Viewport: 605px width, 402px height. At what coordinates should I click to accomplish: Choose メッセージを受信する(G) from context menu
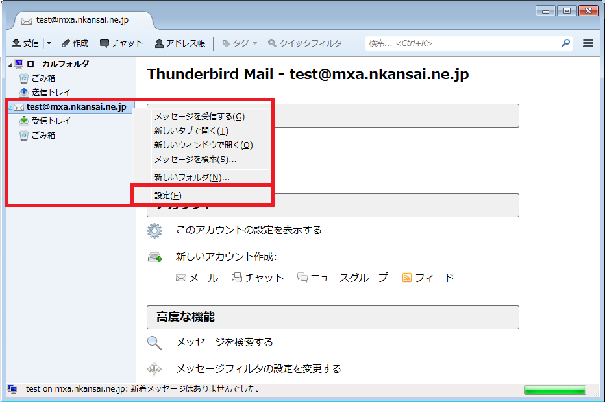tap(201, 117)
